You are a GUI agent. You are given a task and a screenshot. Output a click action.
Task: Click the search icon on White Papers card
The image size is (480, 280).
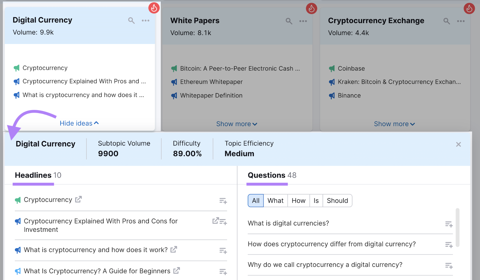289,21
